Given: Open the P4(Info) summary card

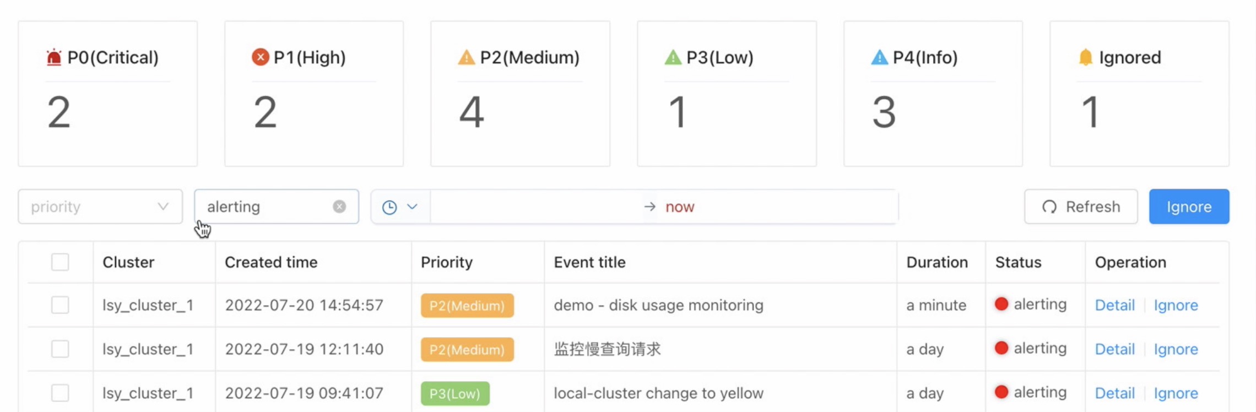Looking at the screenshot, I should (x=933, y=94).
